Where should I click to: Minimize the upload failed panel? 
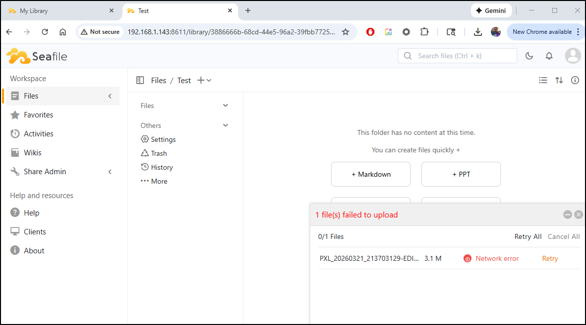(x=567, y=215)
